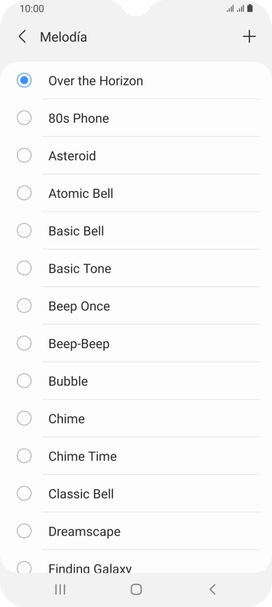Pick the Beep Once melody
Image resolution: width=272 pixels, height=607 pixels.
pyautogui.click(x=136, y=306)
